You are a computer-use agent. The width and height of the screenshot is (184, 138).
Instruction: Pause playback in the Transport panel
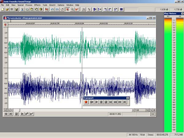(x=101, y=102)
